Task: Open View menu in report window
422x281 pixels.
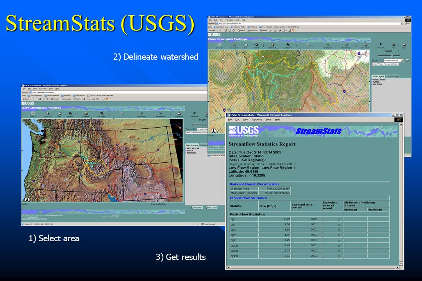Action: [245, 119]
